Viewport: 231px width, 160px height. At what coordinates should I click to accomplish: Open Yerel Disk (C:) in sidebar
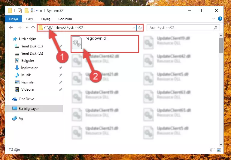32,46
